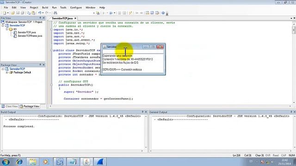Click the Find in Files icon
Viewport: 296px width, 166px height.
pos(98,13)
